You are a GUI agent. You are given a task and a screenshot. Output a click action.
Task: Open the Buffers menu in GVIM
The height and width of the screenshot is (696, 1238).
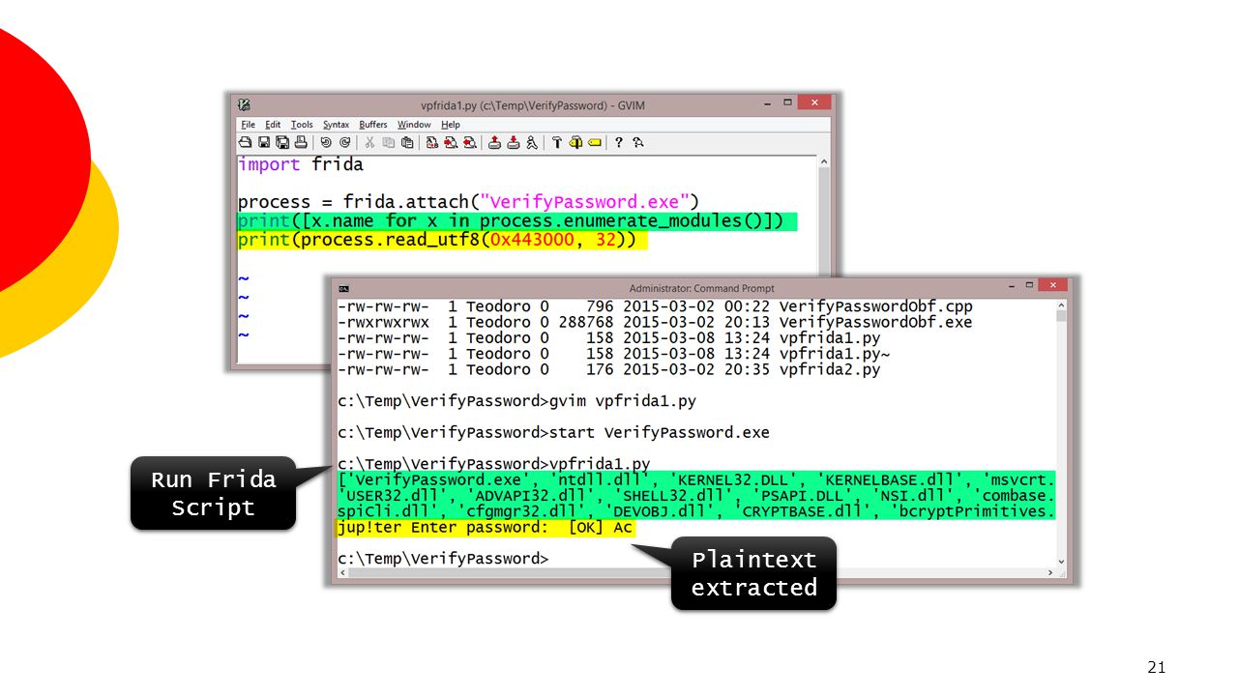373,125
